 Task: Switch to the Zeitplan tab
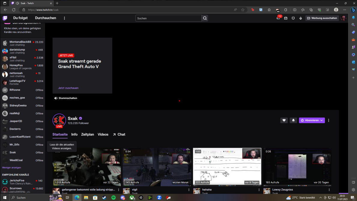[x=87, y=134]
